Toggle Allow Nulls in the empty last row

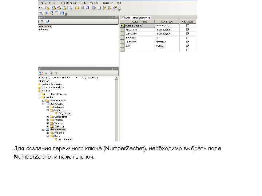pyautogui.click(x=188, y=50)
